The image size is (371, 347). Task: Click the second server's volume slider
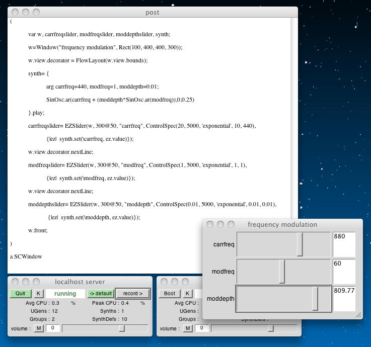270,328
